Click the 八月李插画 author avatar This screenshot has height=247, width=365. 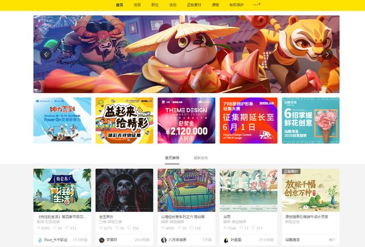click(x=164, y=240)
